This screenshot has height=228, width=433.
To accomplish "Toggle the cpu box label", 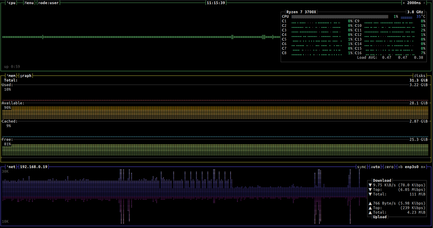I will 11,3.
